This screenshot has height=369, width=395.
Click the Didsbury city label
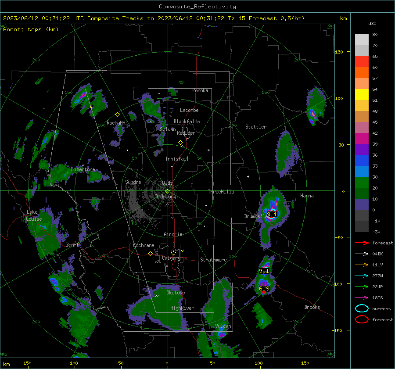coord(165,197)
